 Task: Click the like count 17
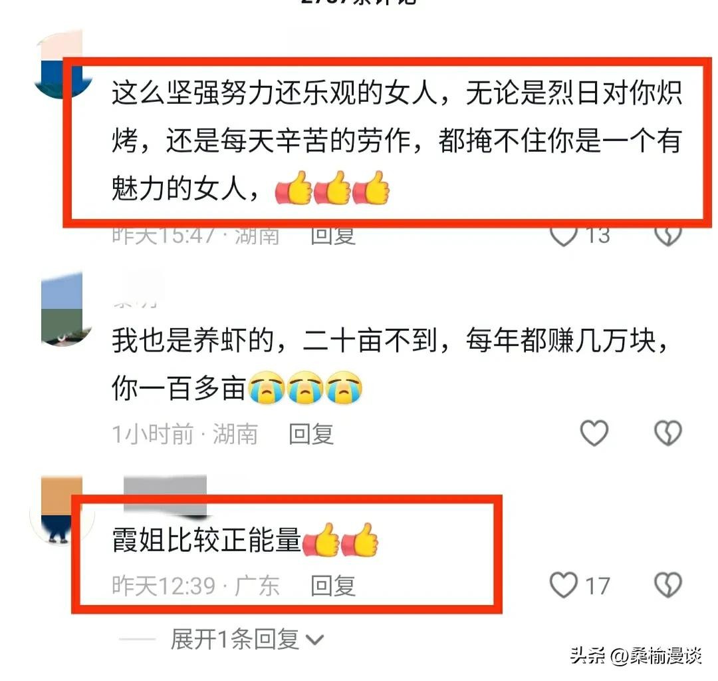click(x=598, y=586)
